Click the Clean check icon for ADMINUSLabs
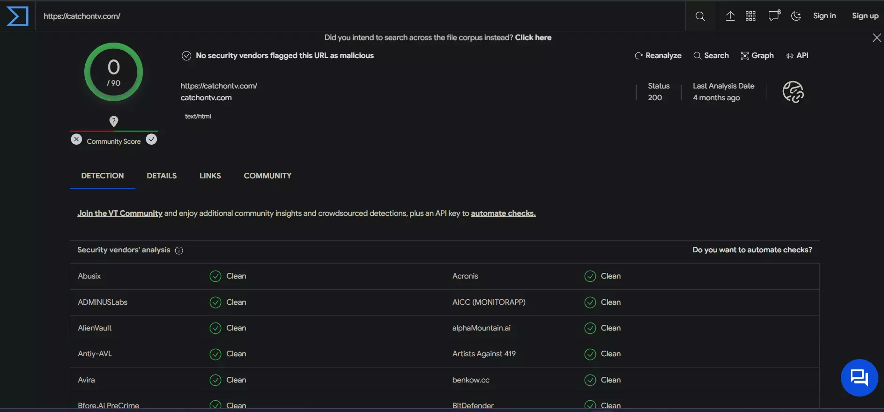Screen dimensions: 884x412 click(215, 302)
